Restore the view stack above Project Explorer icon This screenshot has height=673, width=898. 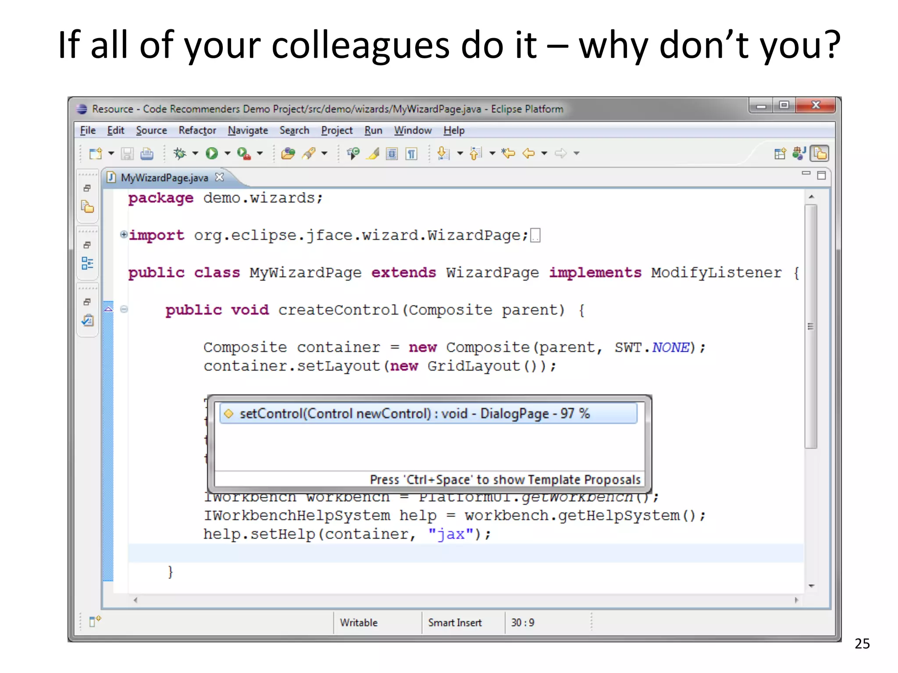point(87,188)
